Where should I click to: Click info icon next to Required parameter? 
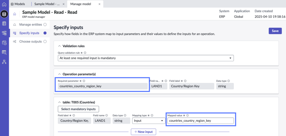click(x=84, y=81)
